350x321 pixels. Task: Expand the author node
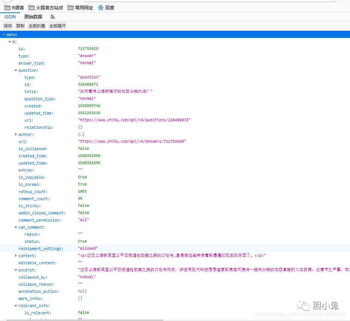[x=16, y=134]
